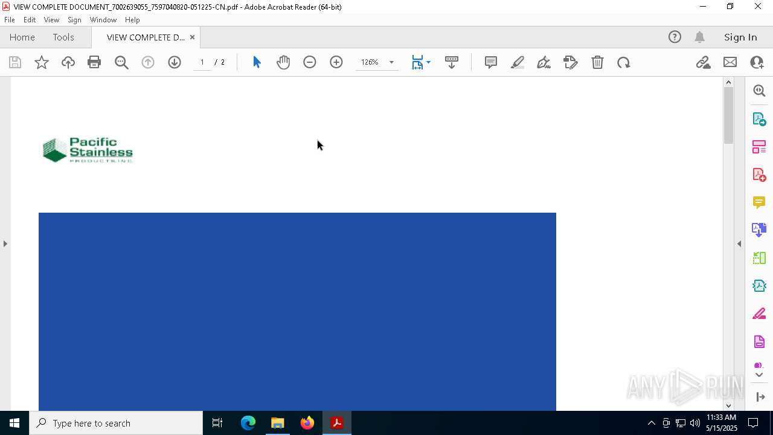This screenshot has width=773, height=435.
Task: Open the Windows notification center
Action: tap(753, 423)
